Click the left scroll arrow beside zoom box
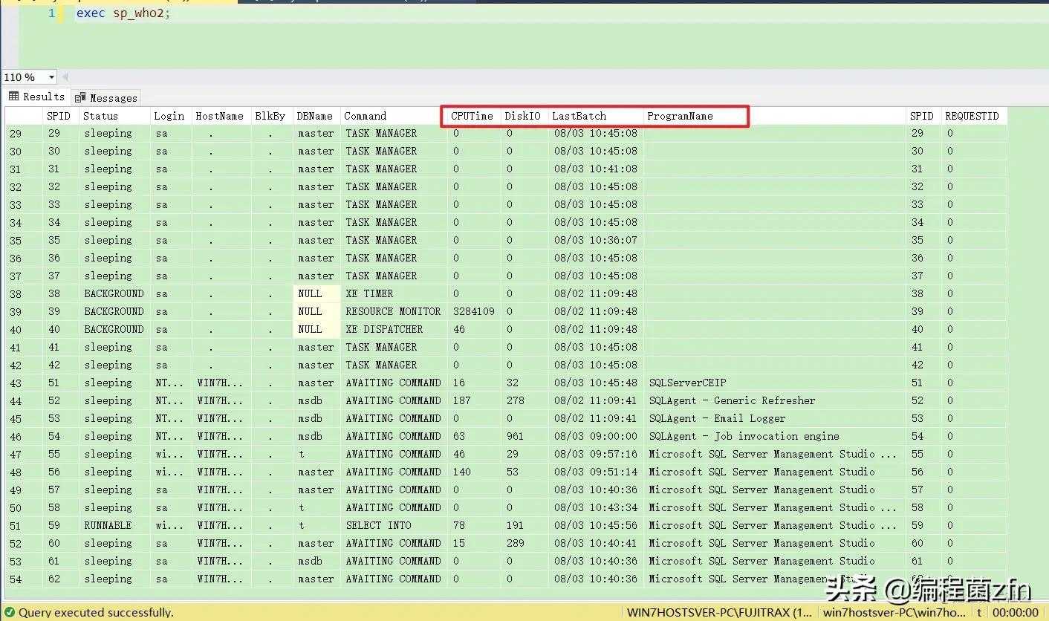The width and height of the screenshot is (1049, 621). pyautogui.click(x=65, y=77)
